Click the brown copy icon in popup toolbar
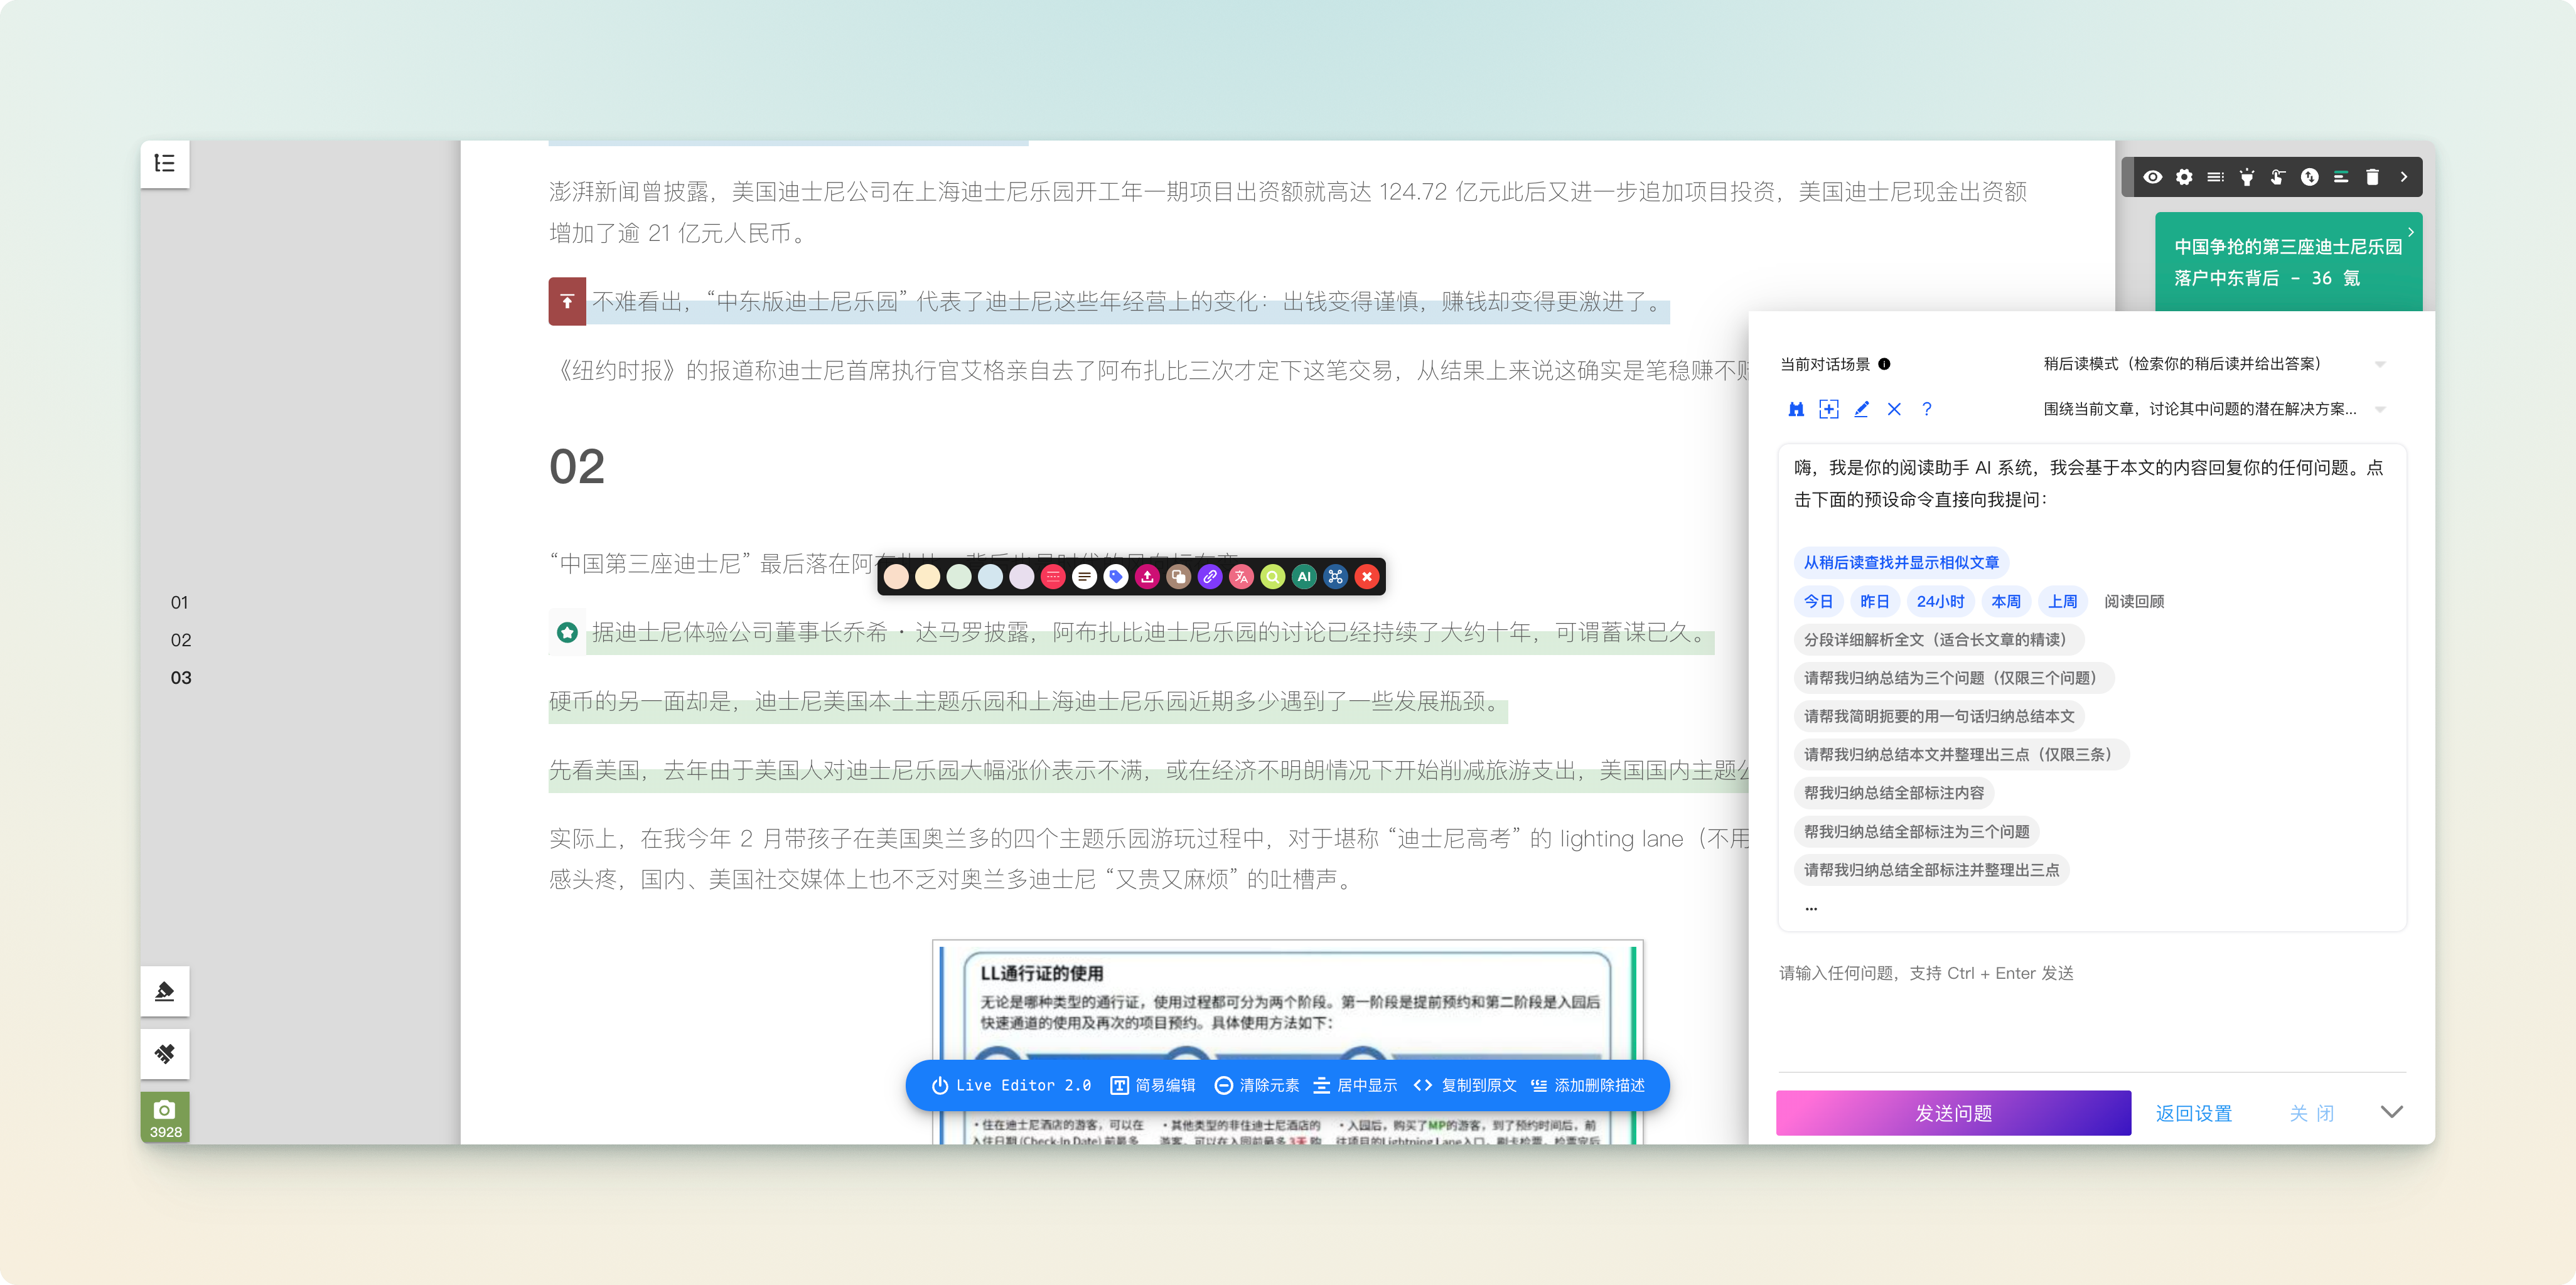The height and width of the screenshot is (1285, 2576). [x=1178, y=576]
